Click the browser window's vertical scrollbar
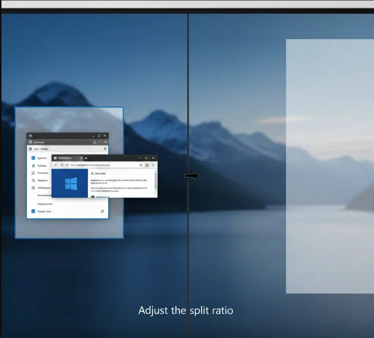 156,181
